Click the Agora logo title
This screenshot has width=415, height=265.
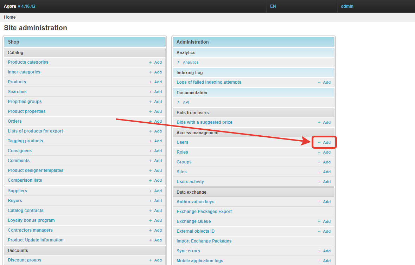pos(10,6)
